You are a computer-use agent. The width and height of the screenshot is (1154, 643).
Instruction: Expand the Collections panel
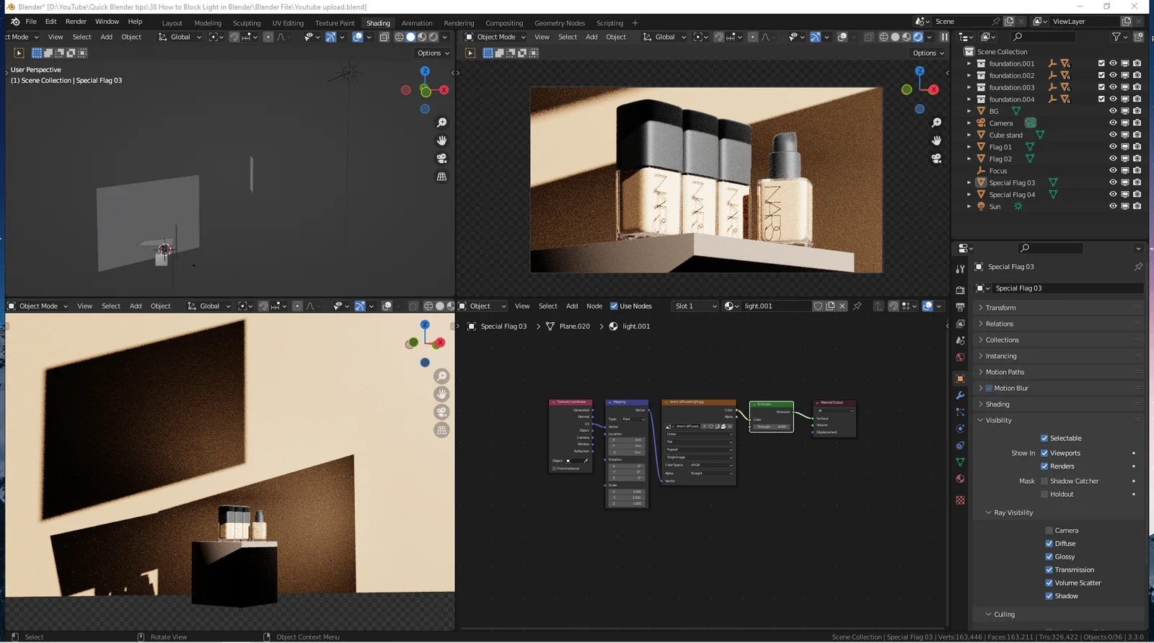tap(1058, 340)
